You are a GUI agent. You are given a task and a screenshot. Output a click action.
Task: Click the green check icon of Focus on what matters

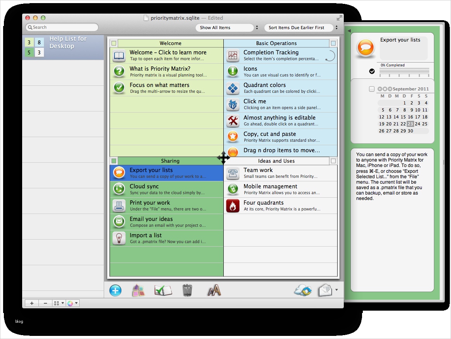[119, 88]
